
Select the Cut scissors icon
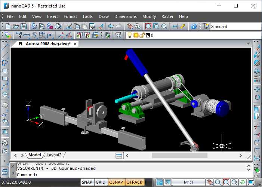pyautogui.click(x=69, y=27)
